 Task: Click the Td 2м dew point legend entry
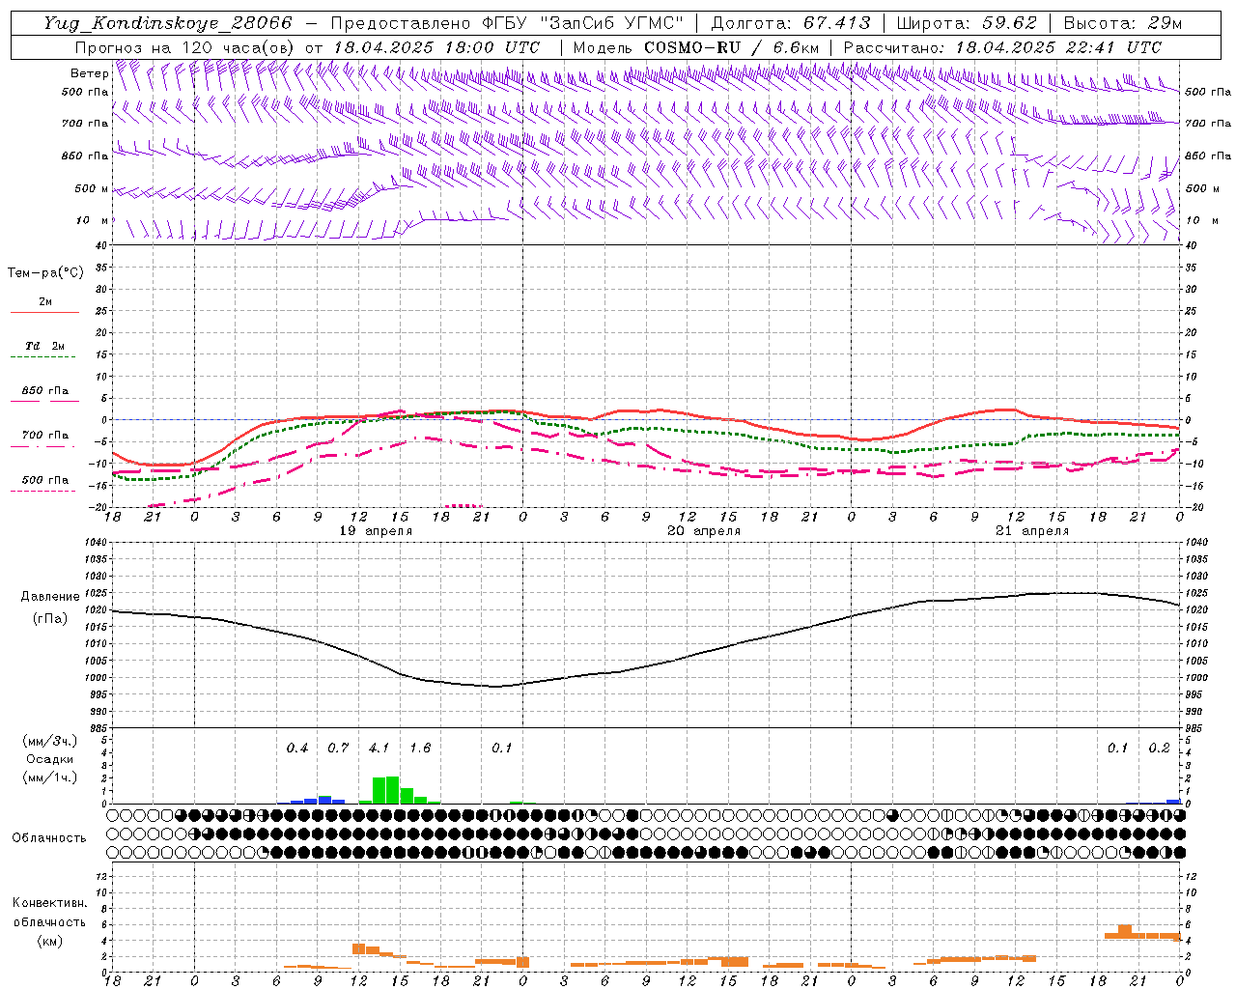(x=44, y=346)
